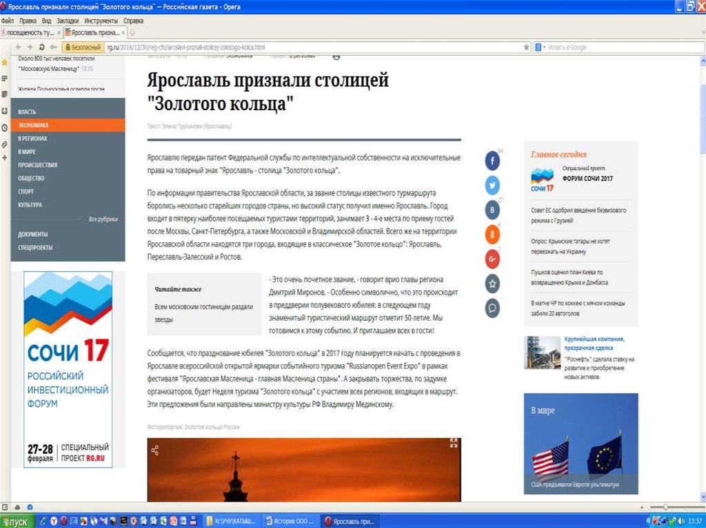Share the article on Twitter
Image resolution: width=706 pixels, height=528 pixels.
pyautogui.click(x=492, y=185)
